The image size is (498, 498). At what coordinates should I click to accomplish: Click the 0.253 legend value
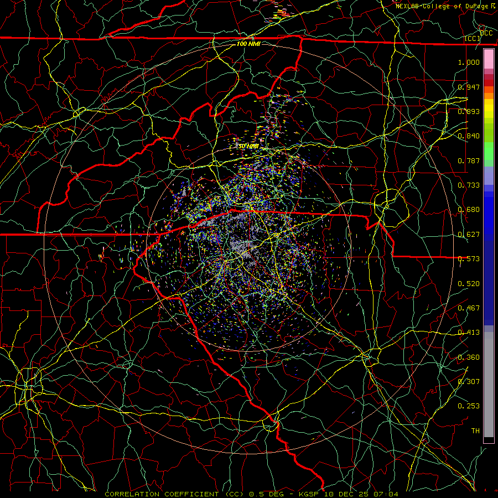click(469, 406)
